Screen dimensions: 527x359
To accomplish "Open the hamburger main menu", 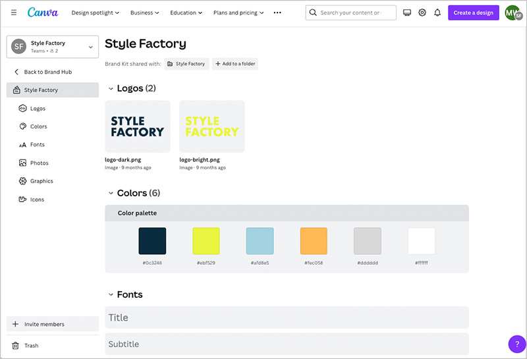I will tap(14, 13).
